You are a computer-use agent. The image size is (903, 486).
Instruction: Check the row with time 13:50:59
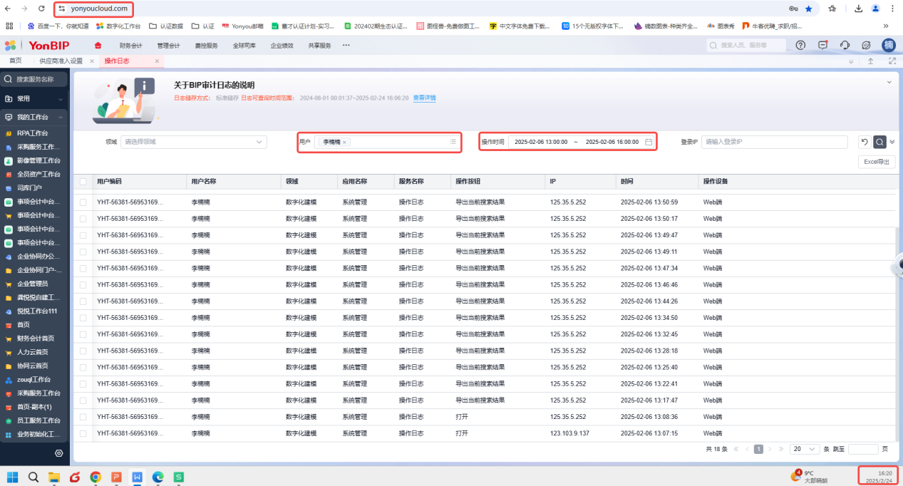click(83, 202)
